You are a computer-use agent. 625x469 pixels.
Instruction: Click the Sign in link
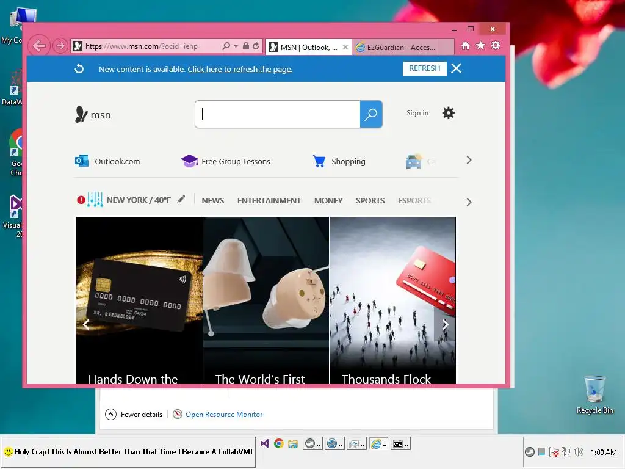[x=417, y=113]
